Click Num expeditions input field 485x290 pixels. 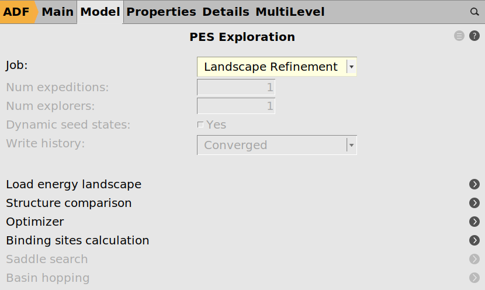pos(236,88)
